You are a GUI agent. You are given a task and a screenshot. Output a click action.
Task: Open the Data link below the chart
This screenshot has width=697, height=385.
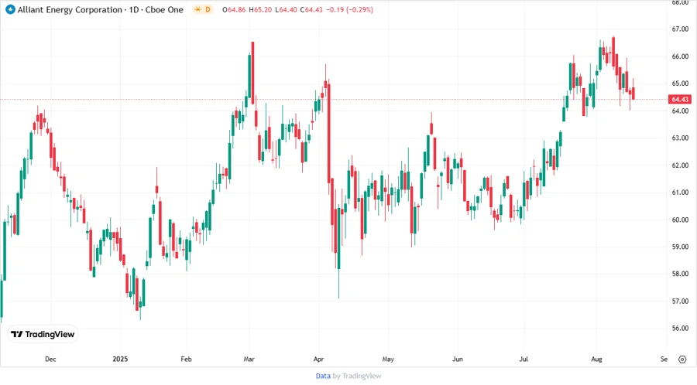point(323,376)
